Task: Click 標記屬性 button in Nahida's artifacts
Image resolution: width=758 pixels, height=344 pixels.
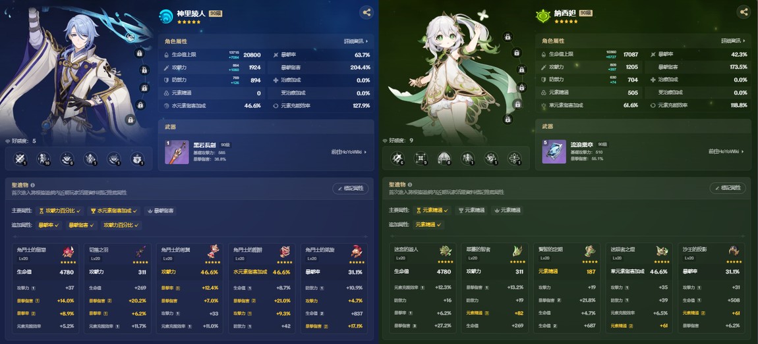Action: pyautogui.click(x=728, y=188)
